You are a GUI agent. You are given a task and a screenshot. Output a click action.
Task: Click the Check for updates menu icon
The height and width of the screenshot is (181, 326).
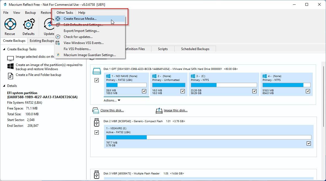point(58,37)
